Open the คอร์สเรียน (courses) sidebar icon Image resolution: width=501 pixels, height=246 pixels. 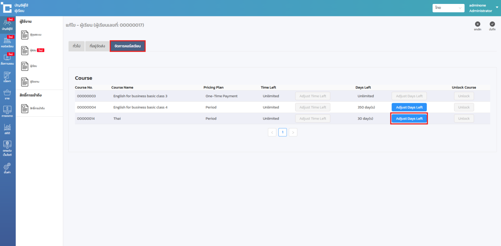coord(7,42)
